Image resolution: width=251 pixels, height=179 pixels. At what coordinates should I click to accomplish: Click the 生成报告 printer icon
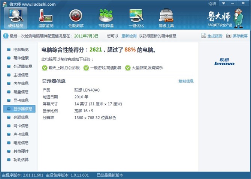[204, 36]
